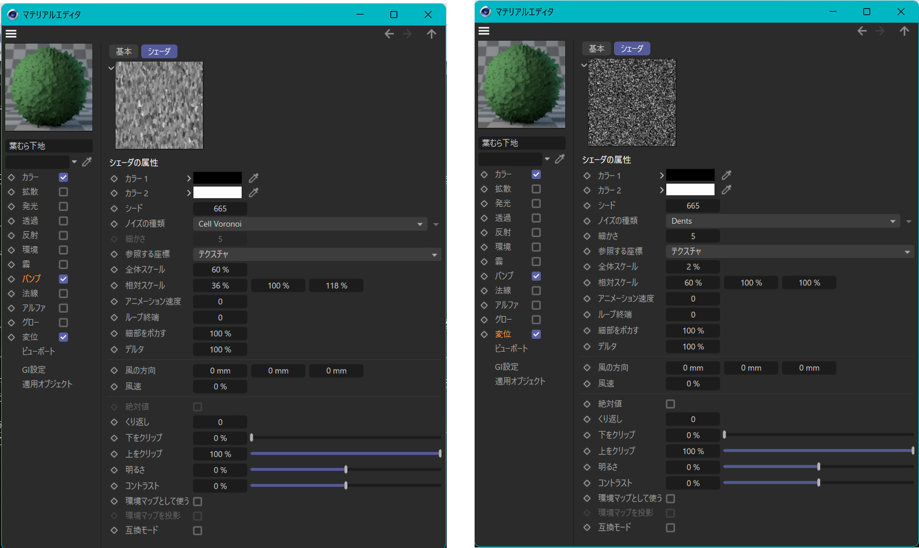The image size is (919, 548).
Task: Open GI設定 in the Dents editor sidebar
Action: 507,367
